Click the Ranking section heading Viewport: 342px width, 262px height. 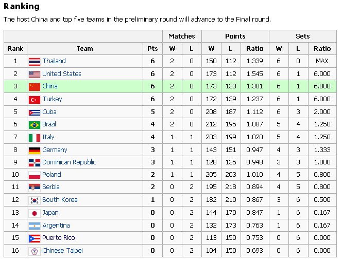pos(22,6)
